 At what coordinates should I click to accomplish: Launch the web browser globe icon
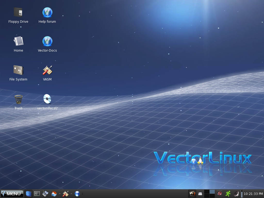pos(77,194)
